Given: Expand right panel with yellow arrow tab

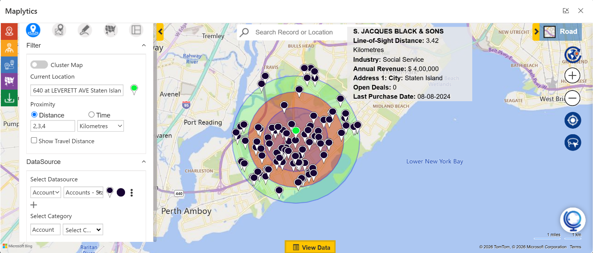Looking at the screenshot, I should (x=536, y=32).
